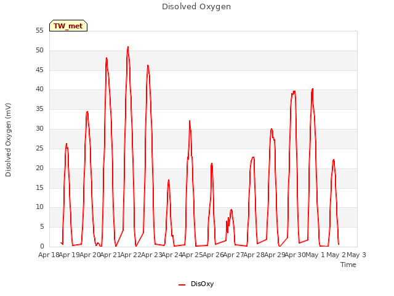Click the 55 y-axis tick label
The height and width of the screenshot is (296, 394).
coord(39,31)
